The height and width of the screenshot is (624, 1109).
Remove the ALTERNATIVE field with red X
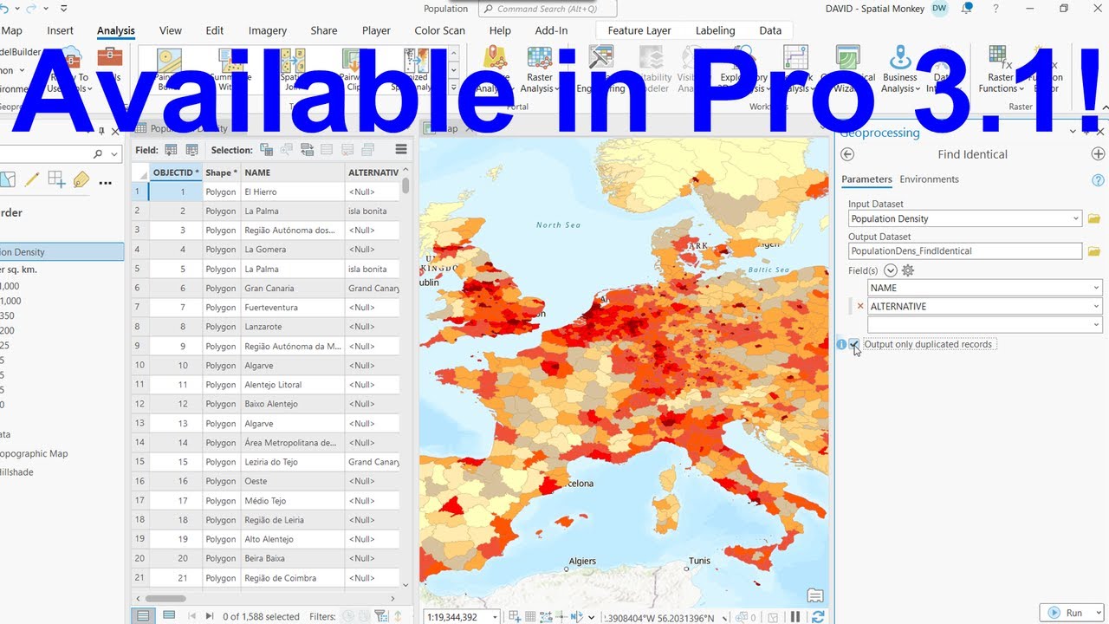click(x=860, y=307)
